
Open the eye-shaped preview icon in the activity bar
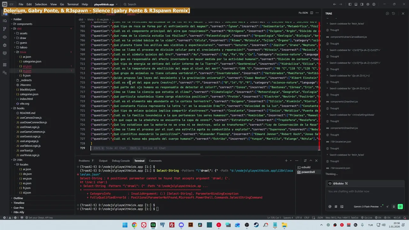(x=4, y=37)
